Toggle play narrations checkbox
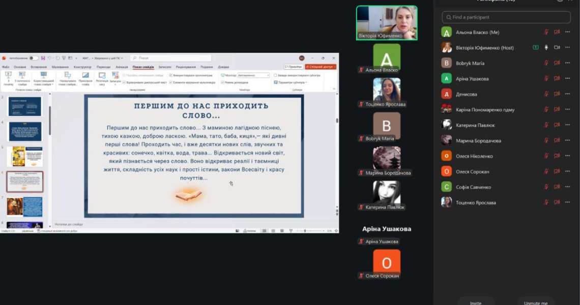This screenshot has height=305, width=580. 124,82
